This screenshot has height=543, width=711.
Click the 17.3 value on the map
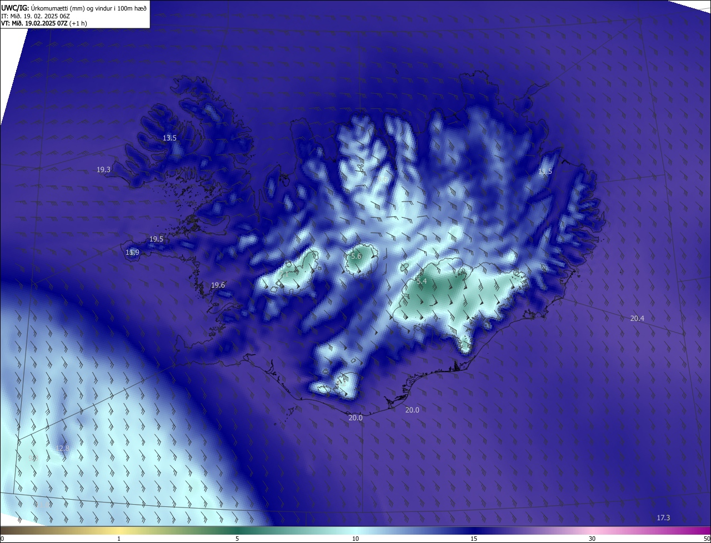[x=663, y=518]
